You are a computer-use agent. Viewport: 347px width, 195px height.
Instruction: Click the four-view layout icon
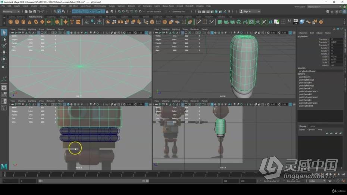pyautogui.click(x=4, y=94)
